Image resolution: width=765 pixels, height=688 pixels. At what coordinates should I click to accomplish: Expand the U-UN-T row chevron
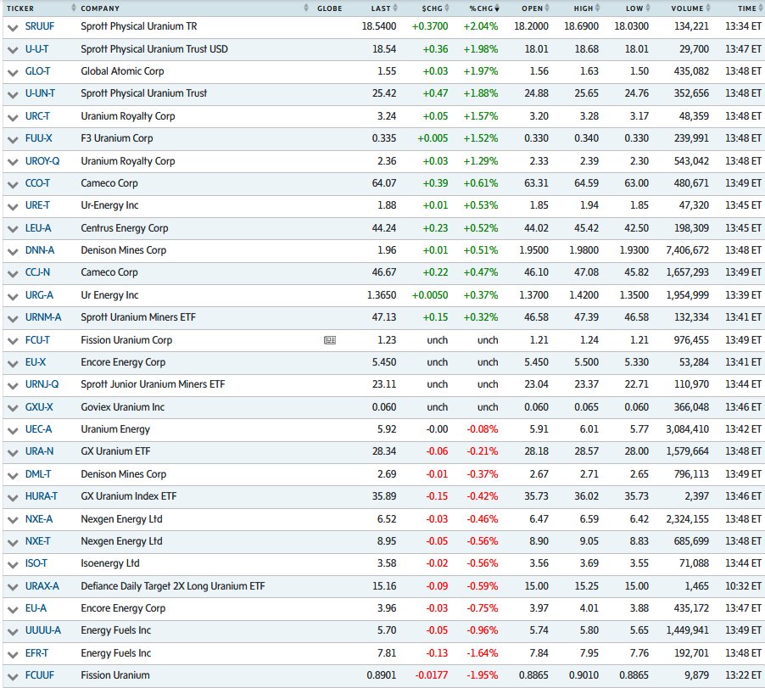13,95
